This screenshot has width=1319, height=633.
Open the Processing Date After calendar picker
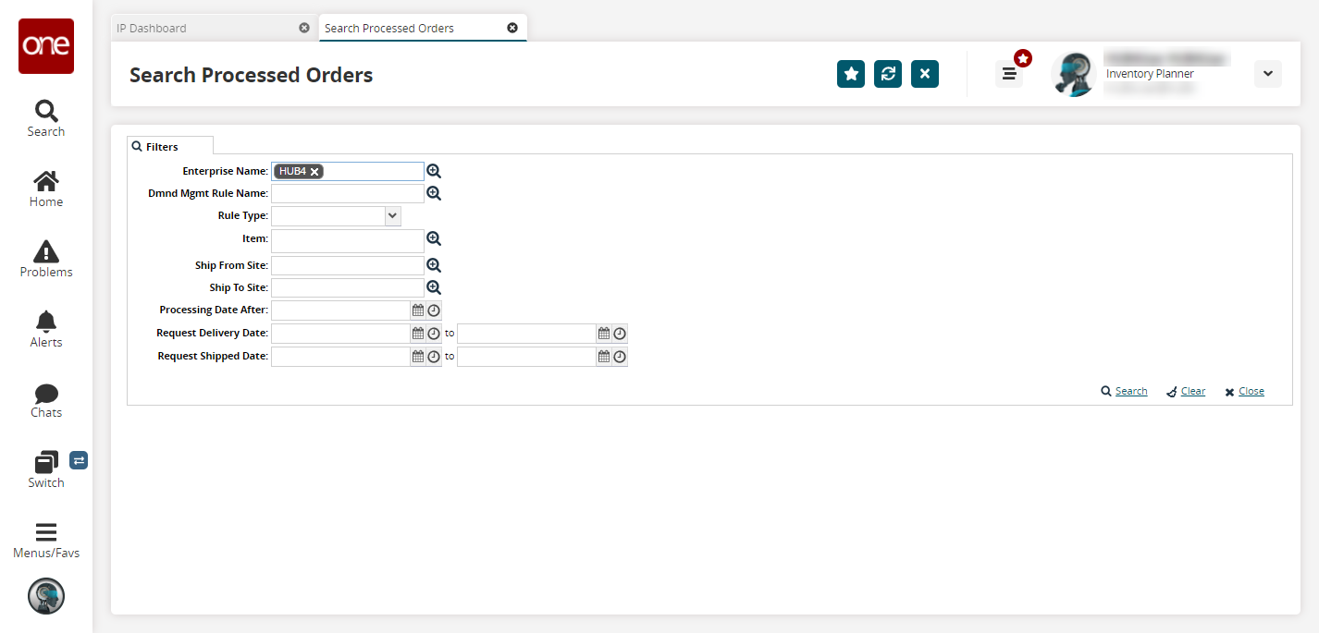(418, 310)
